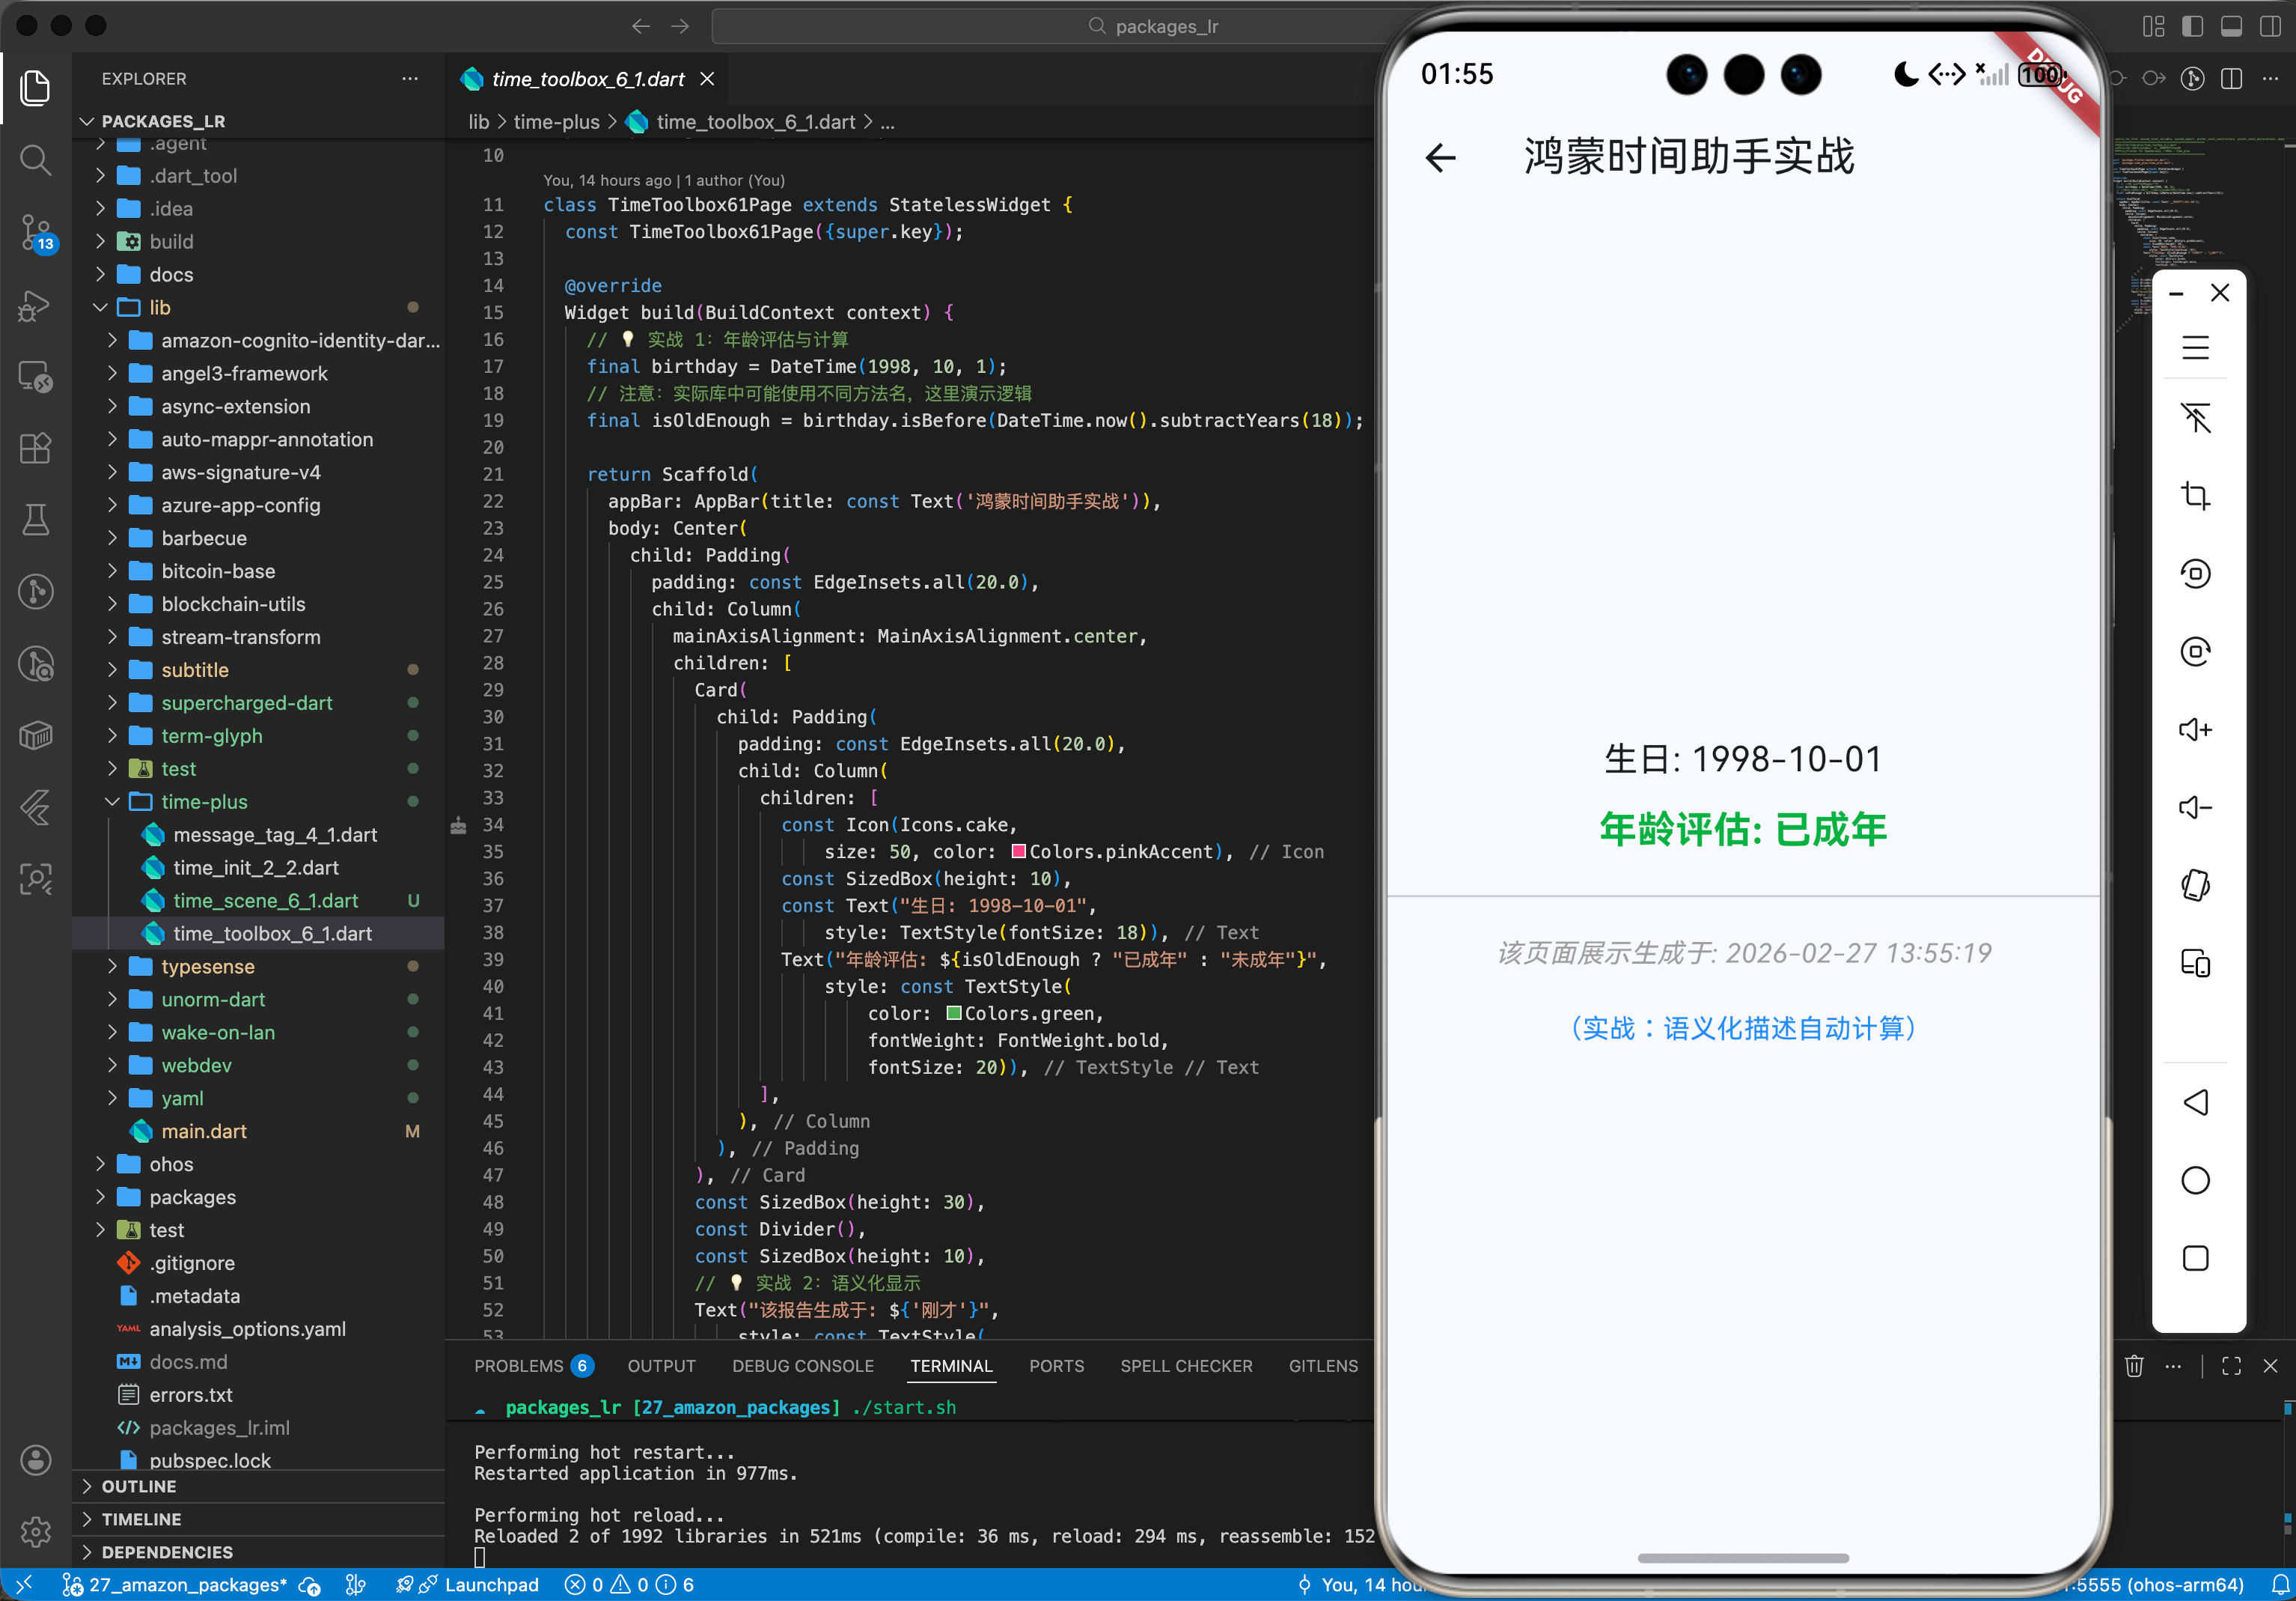Viewport: 2296px width, 1601px height.
Task: Toggle the bottom panel layout icon
Action: point(2231,26)
